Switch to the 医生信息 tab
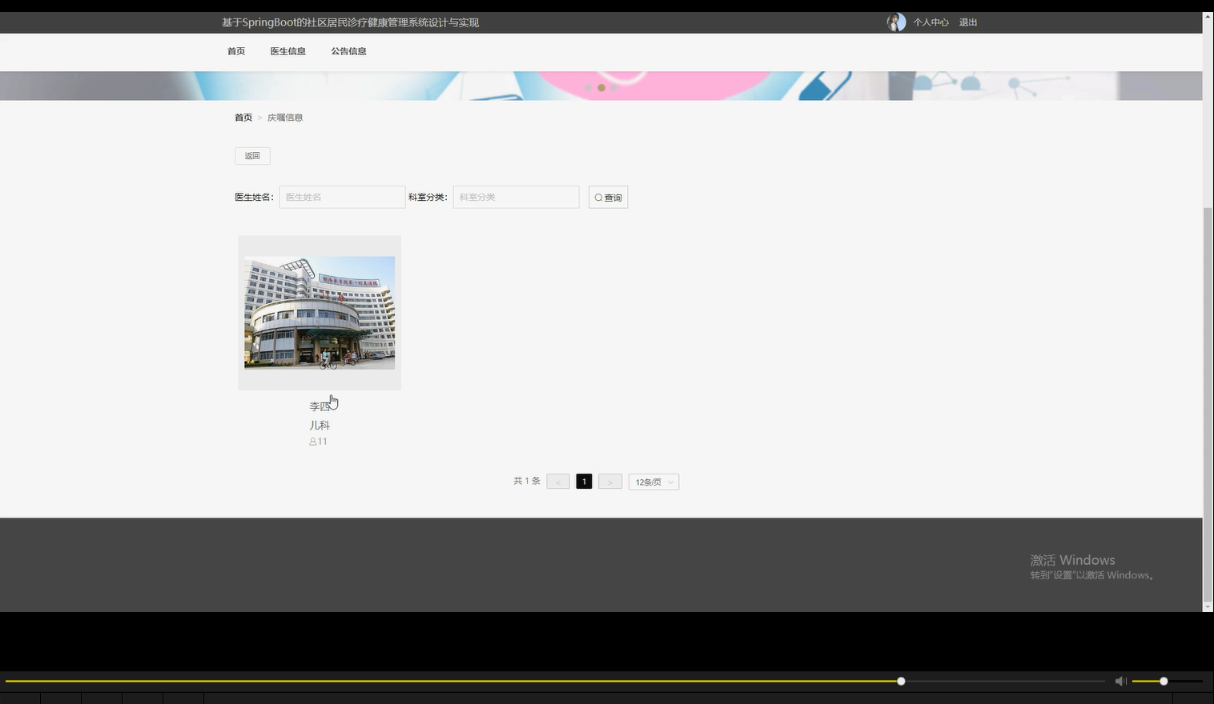The image size is (1214, 704). (287, 50)
